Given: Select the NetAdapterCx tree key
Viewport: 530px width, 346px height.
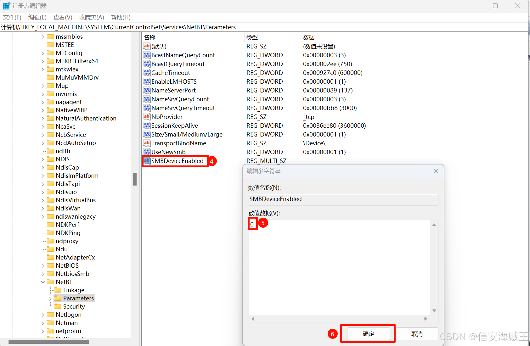Looking at the screenshot, I should (75, 257).
